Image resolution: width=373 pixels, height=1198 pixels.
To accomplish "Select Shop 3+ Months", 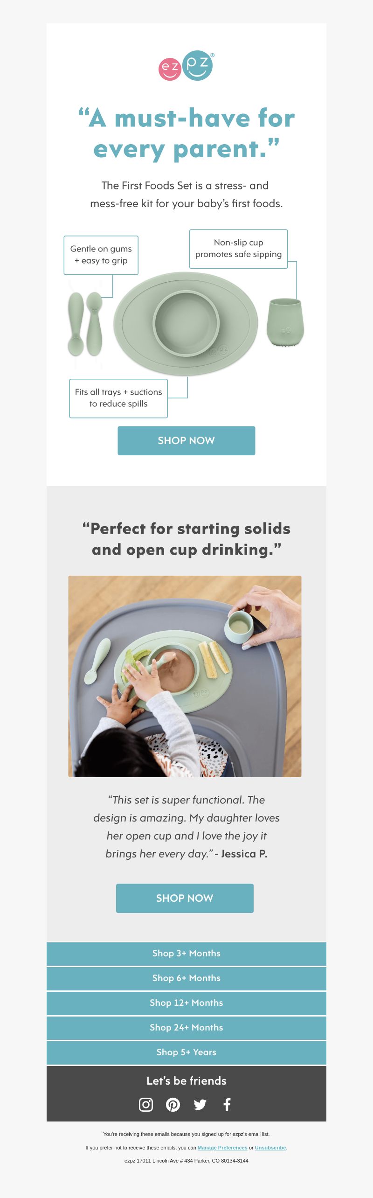I will 186,954.
